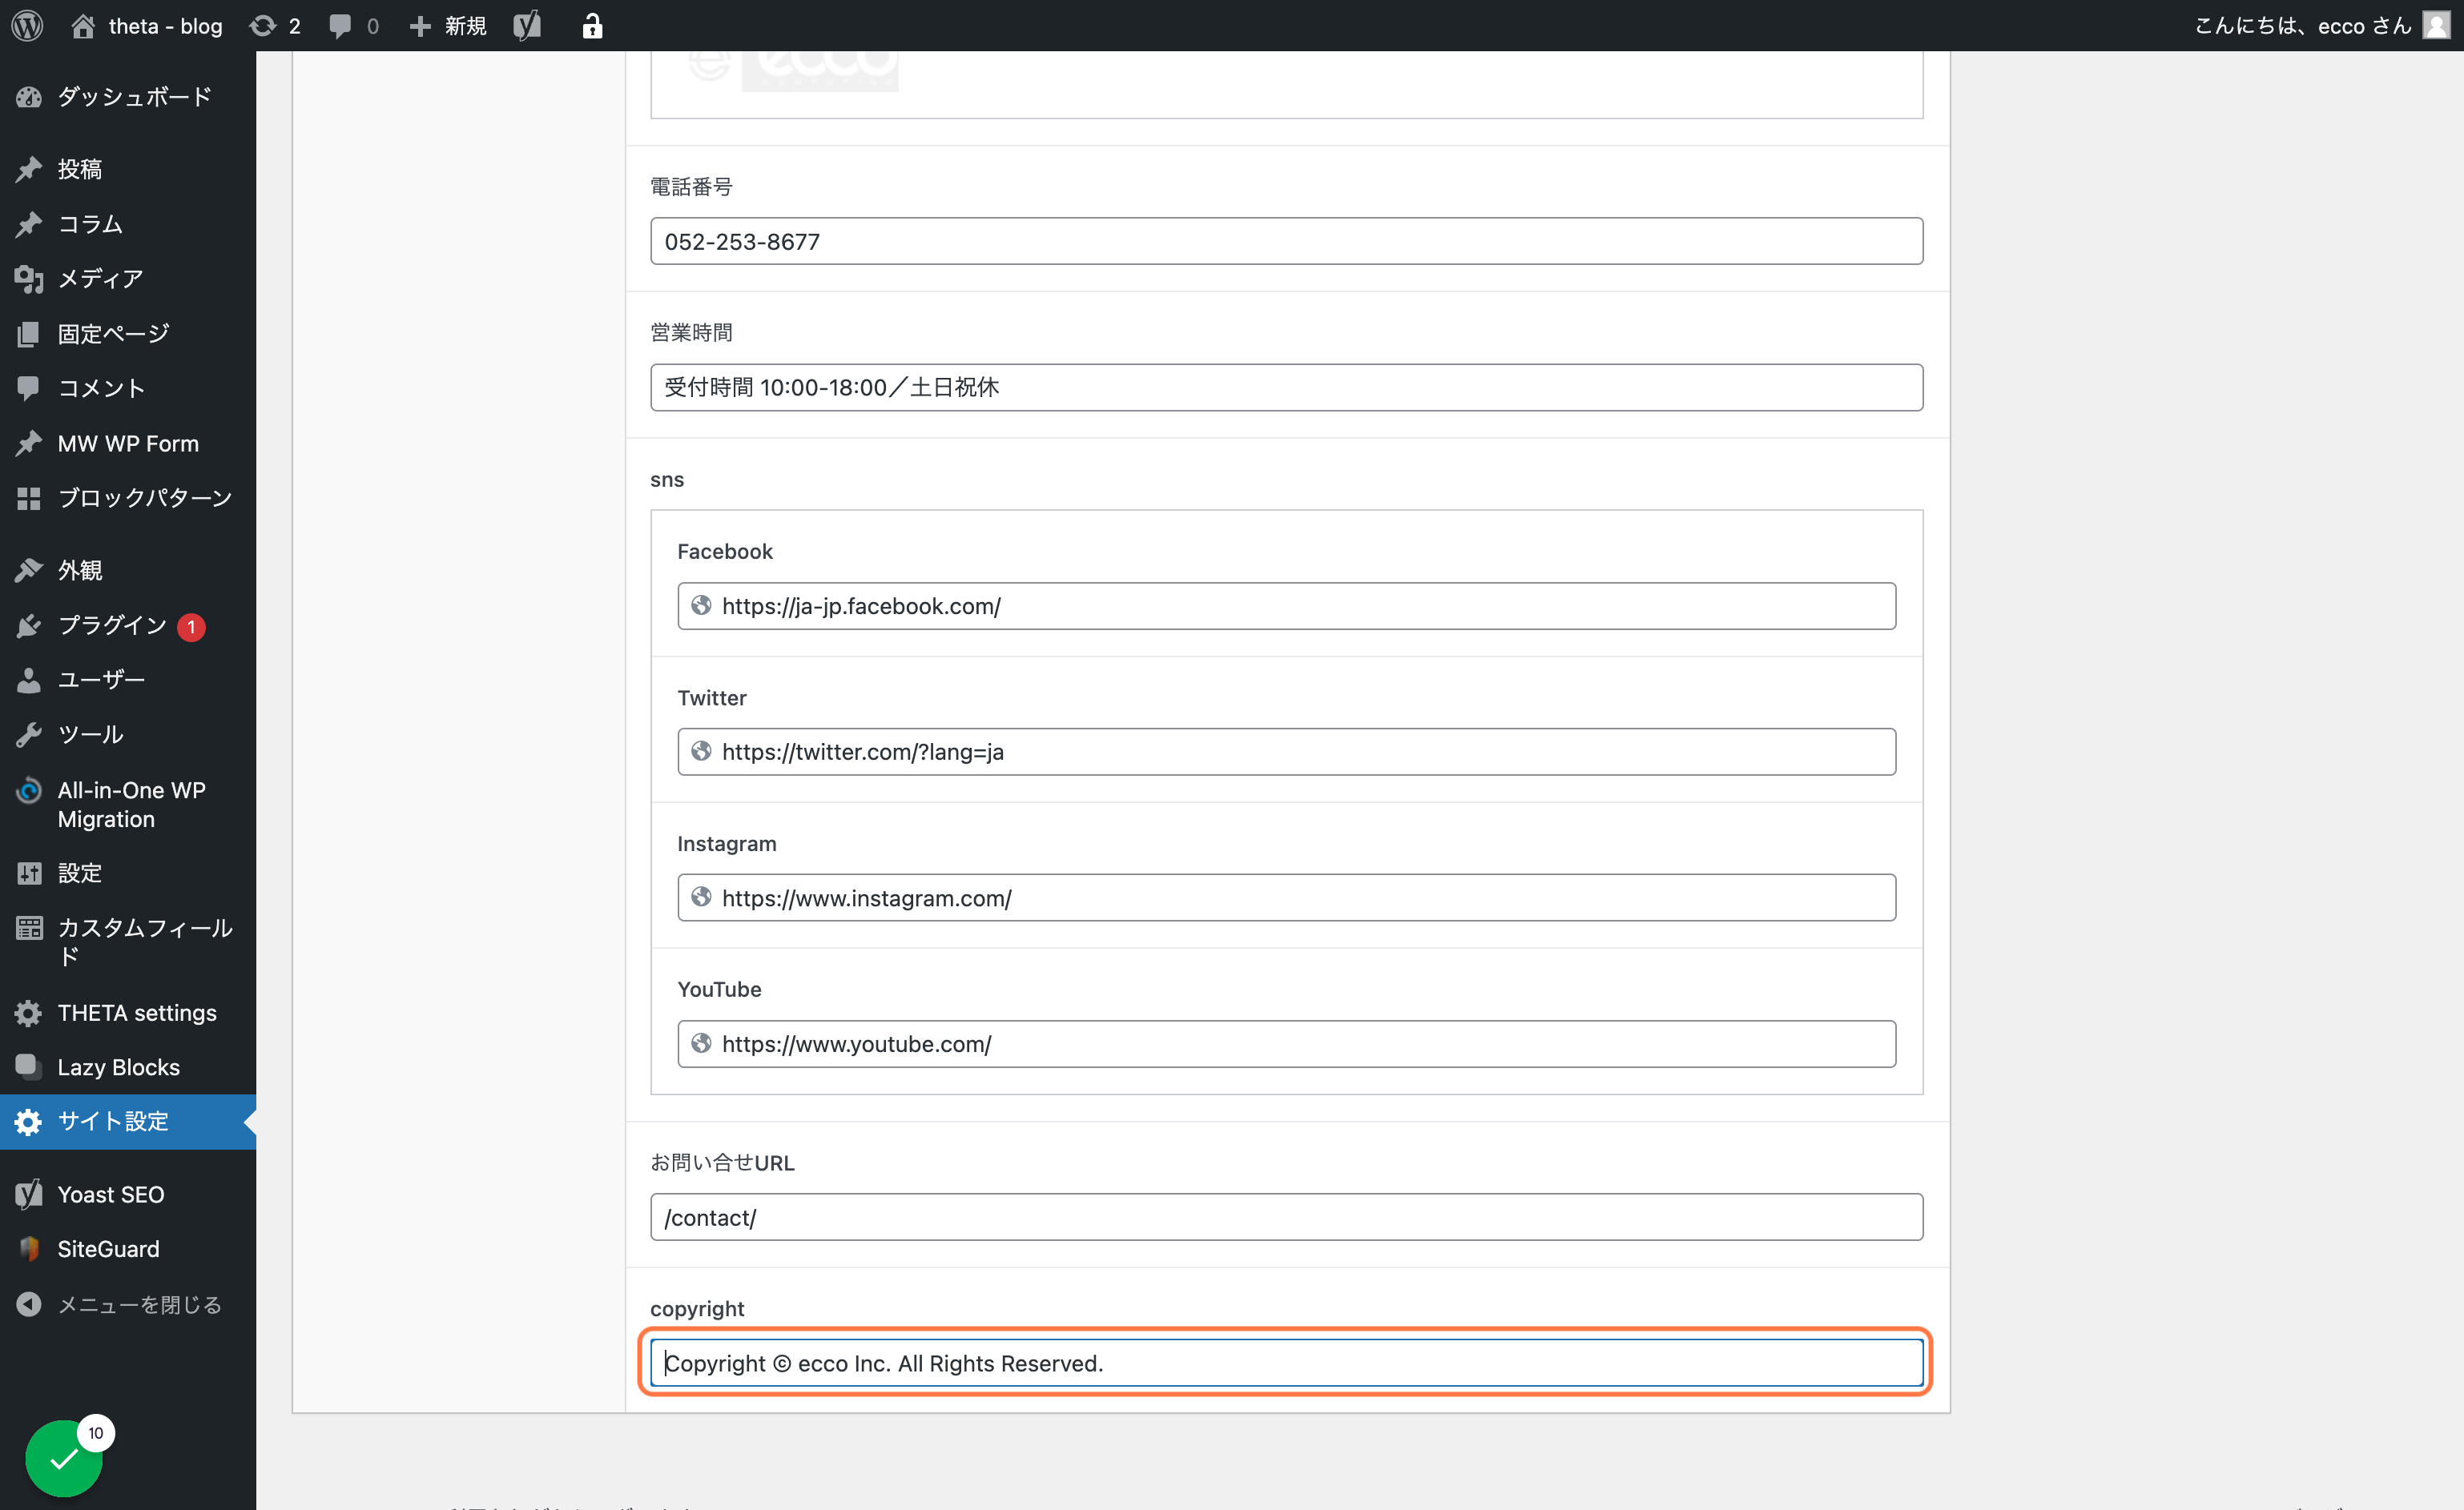Open the Yoast SEO icon in admin bar
This screenshot has height=1510, width=2464.
point(527,25)
